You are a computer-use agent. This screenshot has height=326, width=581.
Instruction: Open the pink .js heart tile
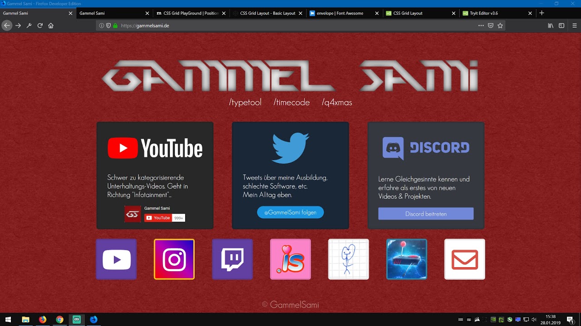(x=290, y=259)
